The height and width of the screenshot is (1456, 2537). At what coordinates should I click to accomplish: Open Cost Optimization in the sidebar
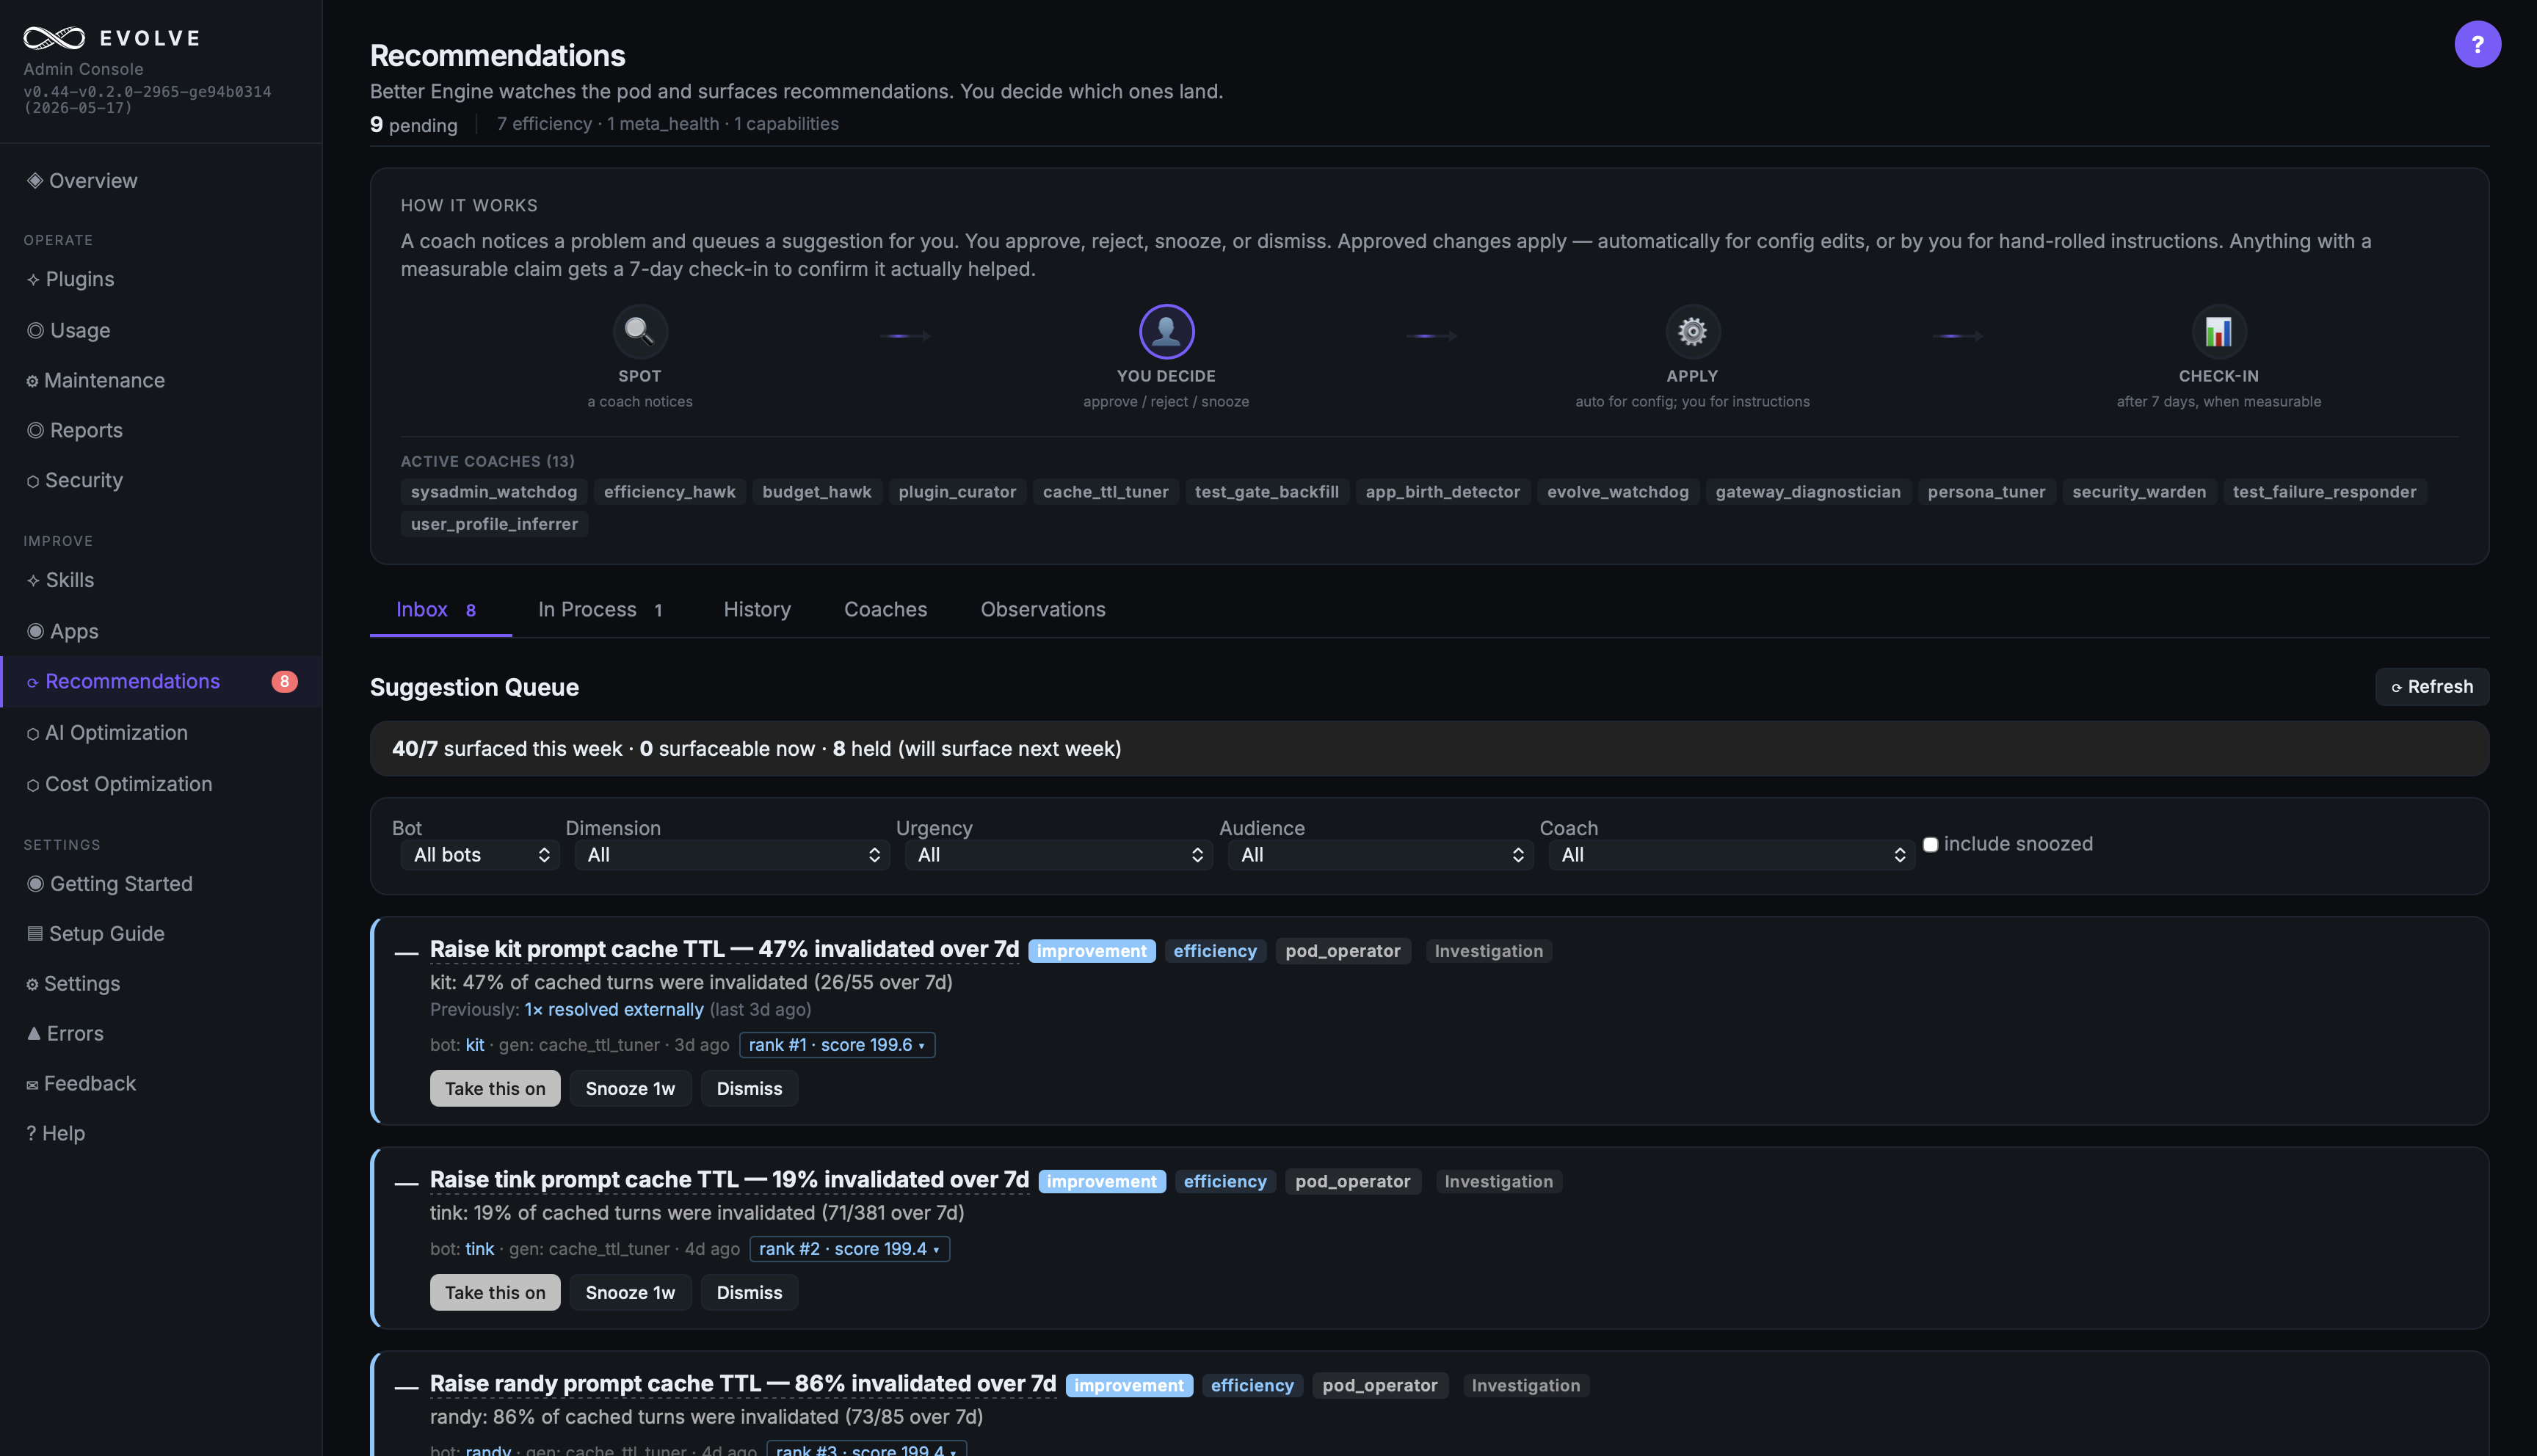pos(128,784)
